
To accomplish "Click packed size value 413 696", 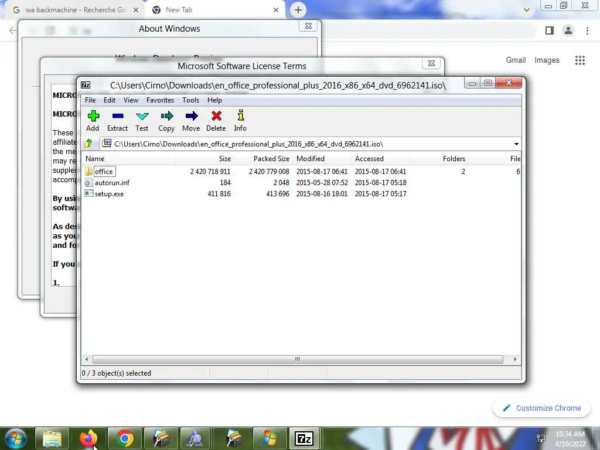I will tap(278, 193).
